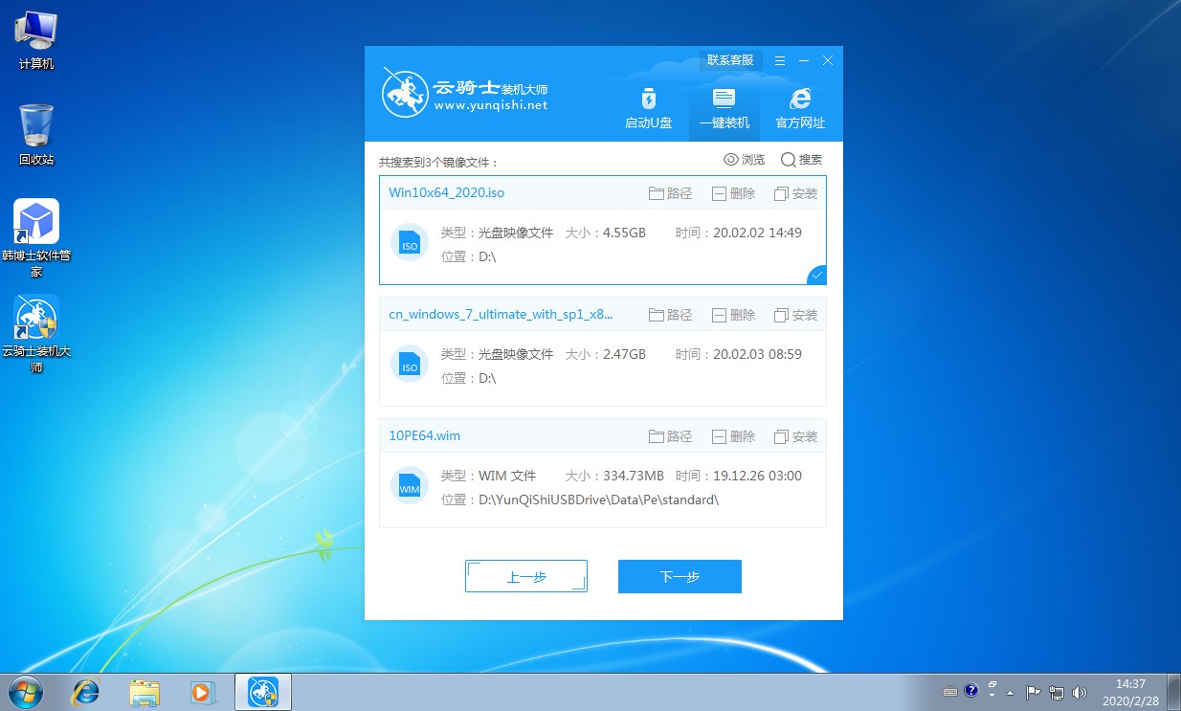The width and height of the screenshot is (1181, 711).
Task: Open Action Center flag icon
Action: pyautogui.click(x=1034, y=691)
